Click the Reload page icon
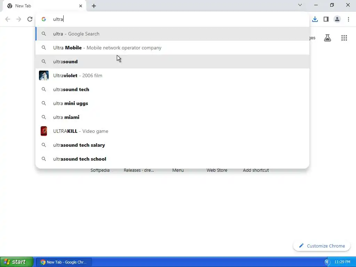This screenshot has width=356, height=267. pyautogui.click(x=30, y=19)
